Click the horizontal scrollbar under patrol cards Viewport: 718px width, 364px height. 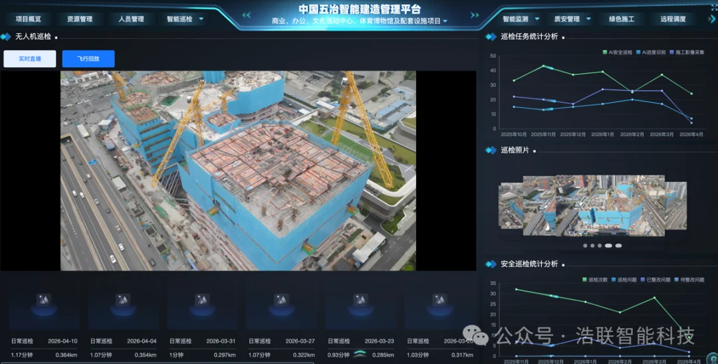point(157,363)
